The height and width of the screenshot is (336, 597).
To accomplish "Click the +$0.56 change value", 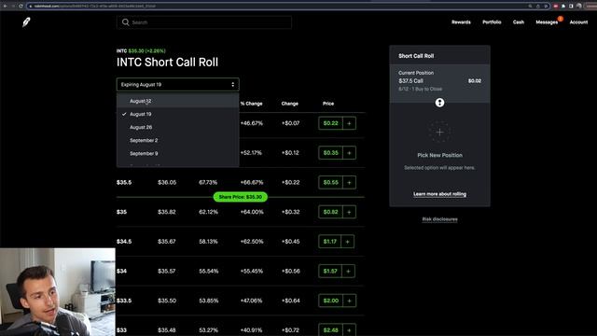I will [291, 271].
